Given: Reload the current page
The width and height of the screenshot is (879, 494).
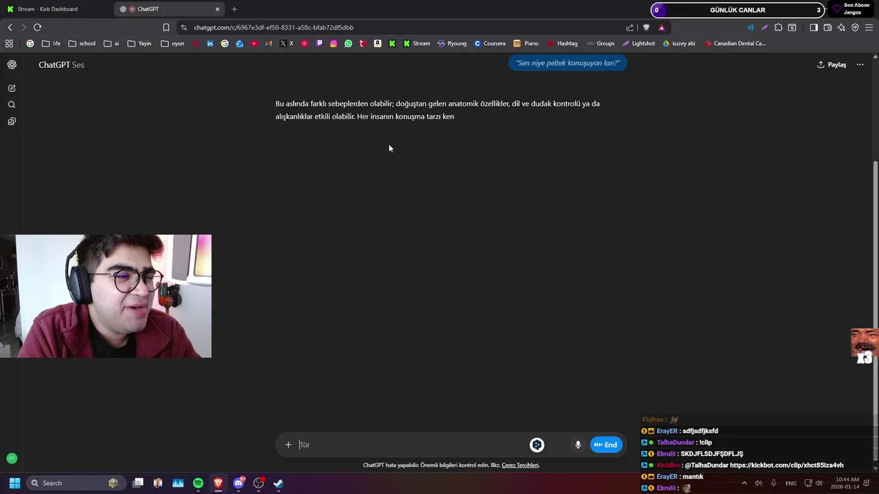Looking at the screenshot, I should [37, 27].
